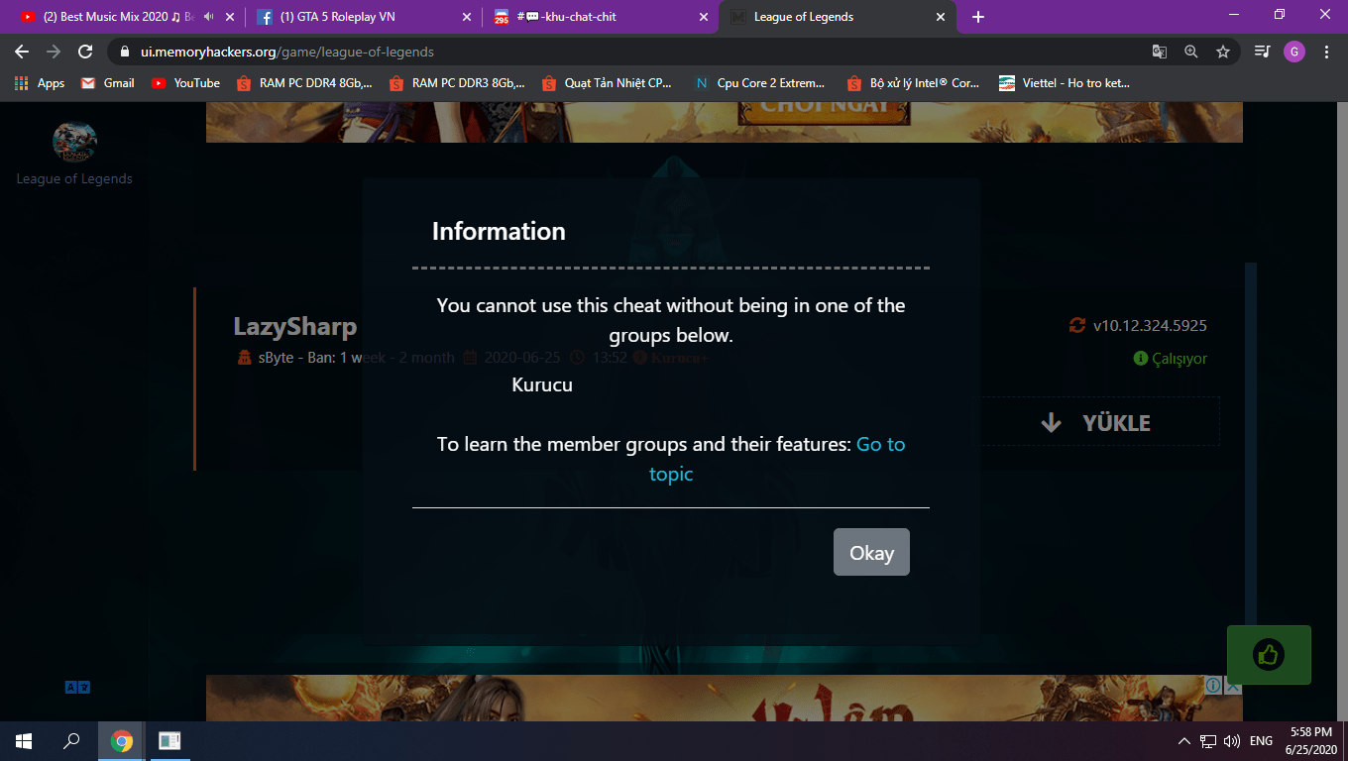Open the RAM PC DDR4 8Gb bookmark

coord(304,83)
